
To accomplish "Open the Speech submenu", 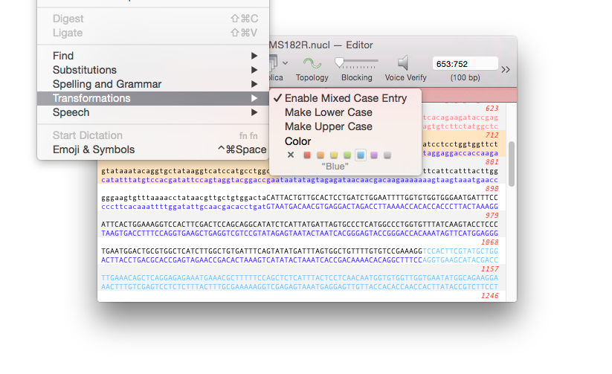I will 153,112.
